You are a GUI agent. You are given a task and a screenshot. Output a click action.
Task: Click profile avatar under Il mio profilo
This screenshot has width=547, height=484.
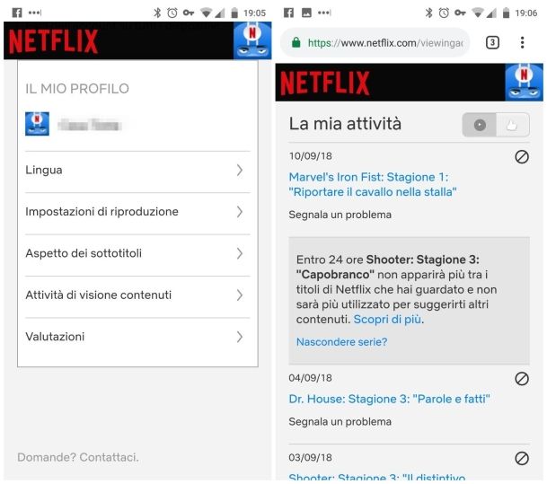tap(37, 124)
